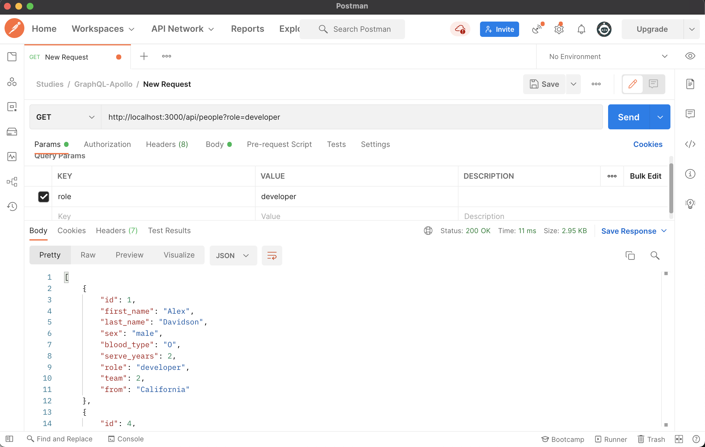The height and width of the screenshot is (447, 705).
Task: Switch to comment mode toggle
Action: (653, 84)
